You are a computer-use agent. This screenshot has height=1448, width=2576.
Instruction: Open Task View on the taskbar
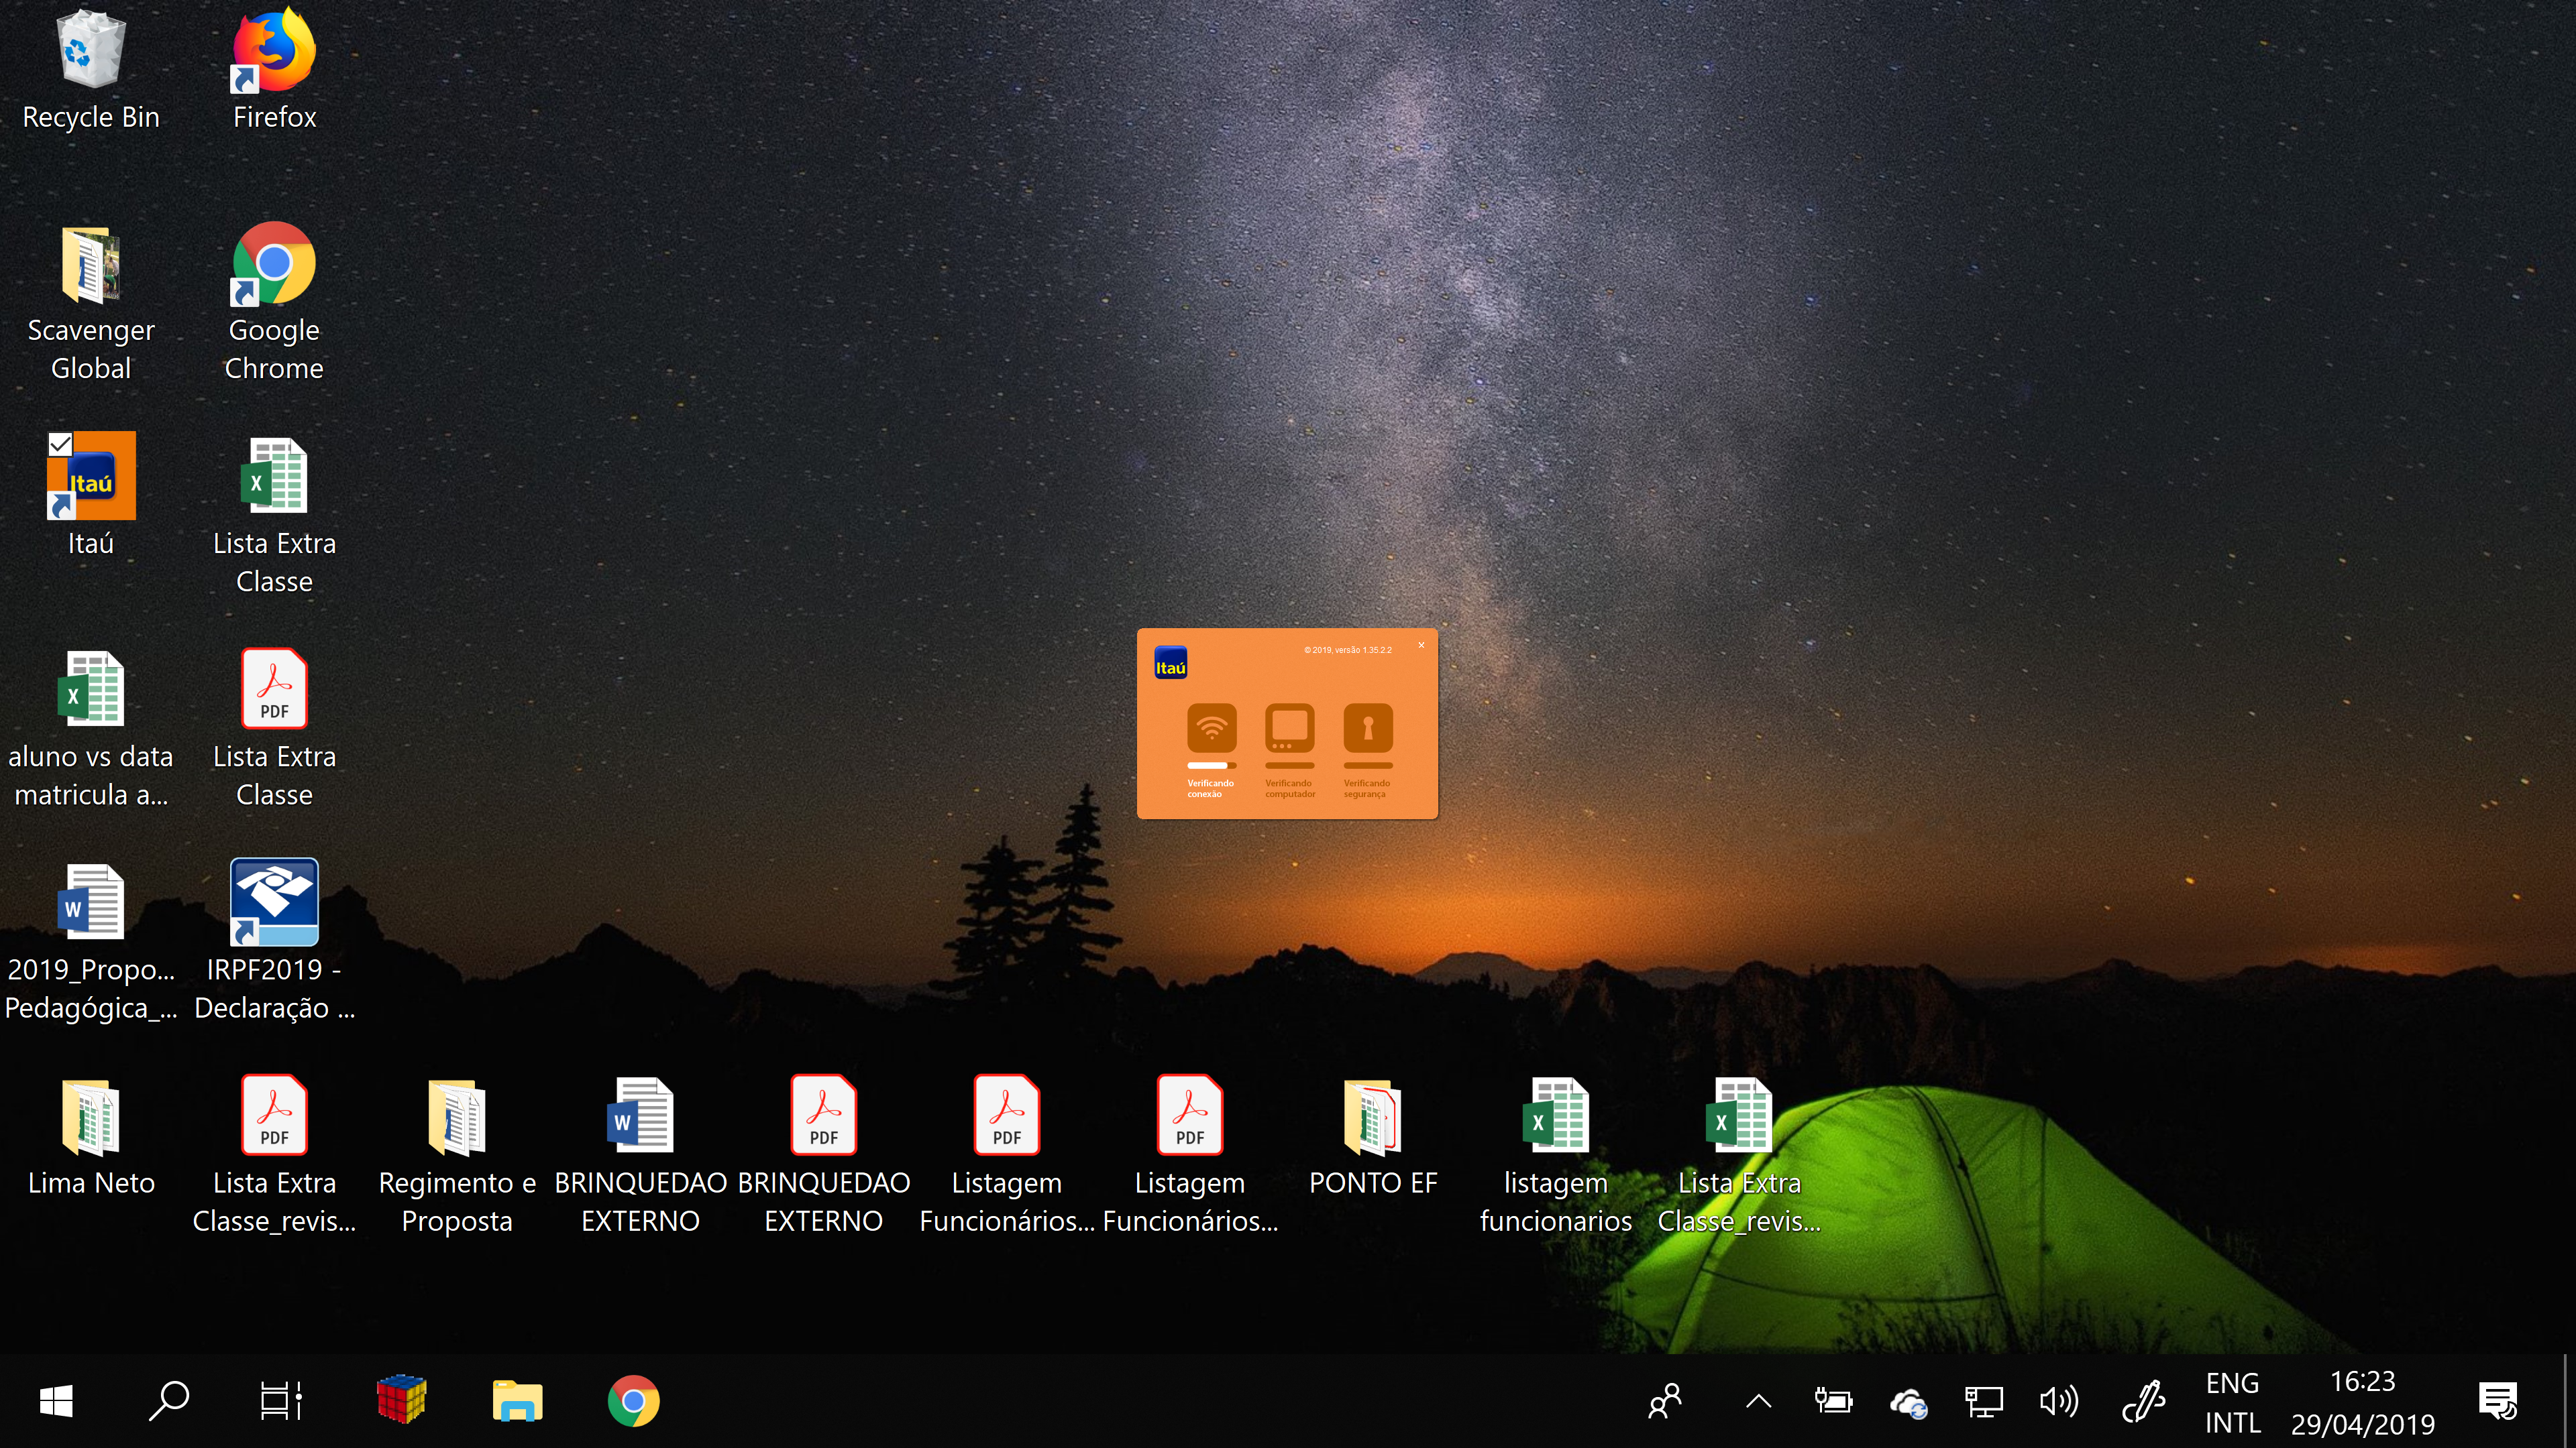point(281,1400)
